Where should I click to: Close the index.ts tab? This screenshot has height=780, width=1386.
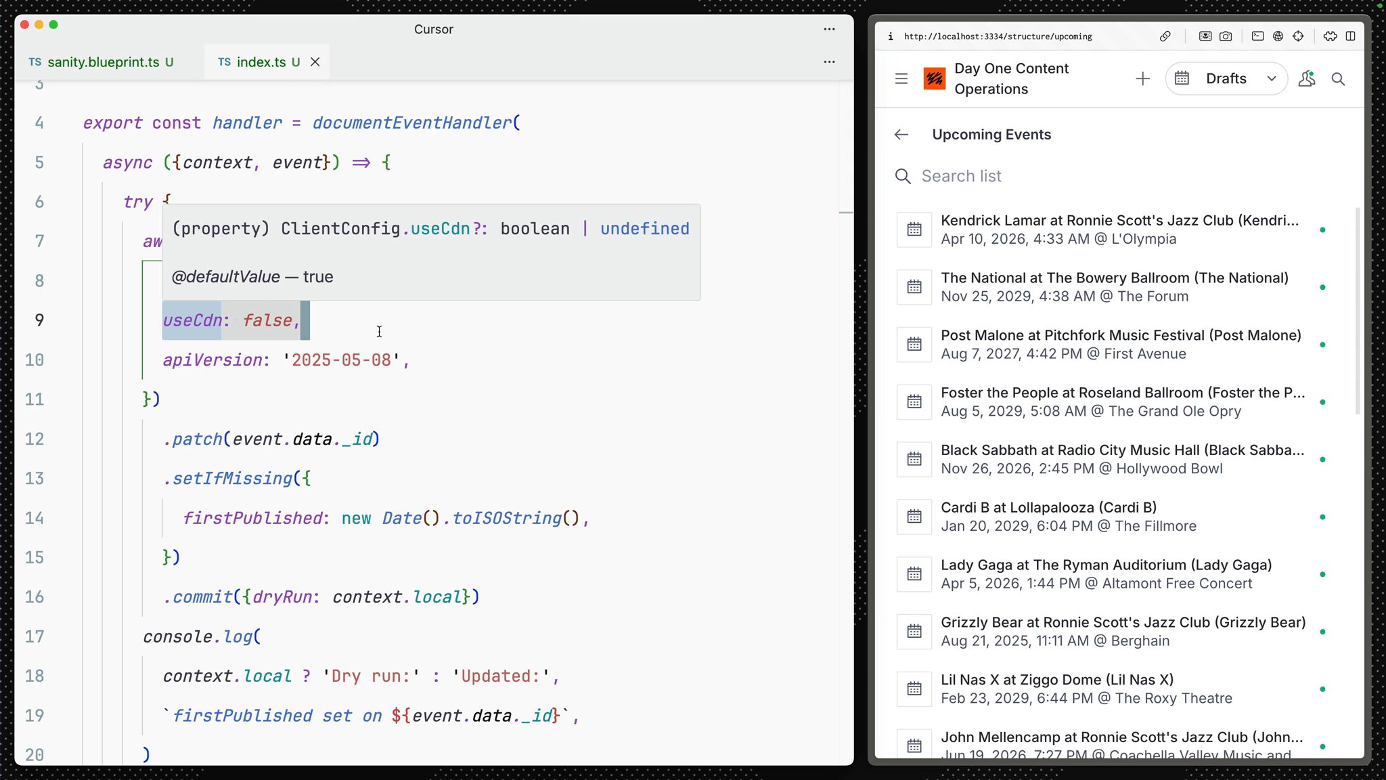pyautogui.click(x=315, y=62)
